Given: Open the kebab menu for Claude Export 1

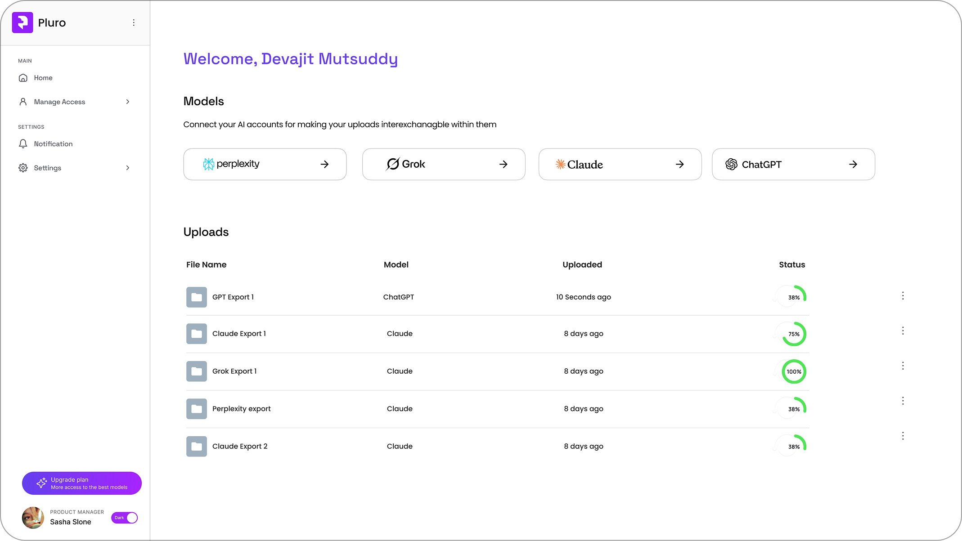Looking at the screenshot, I should tap(903, 331).
